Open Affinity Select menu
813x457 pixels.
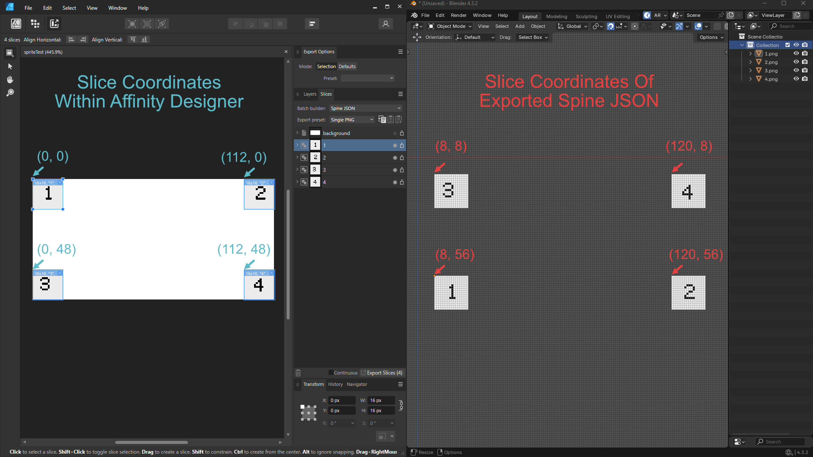tap(69, 8)
